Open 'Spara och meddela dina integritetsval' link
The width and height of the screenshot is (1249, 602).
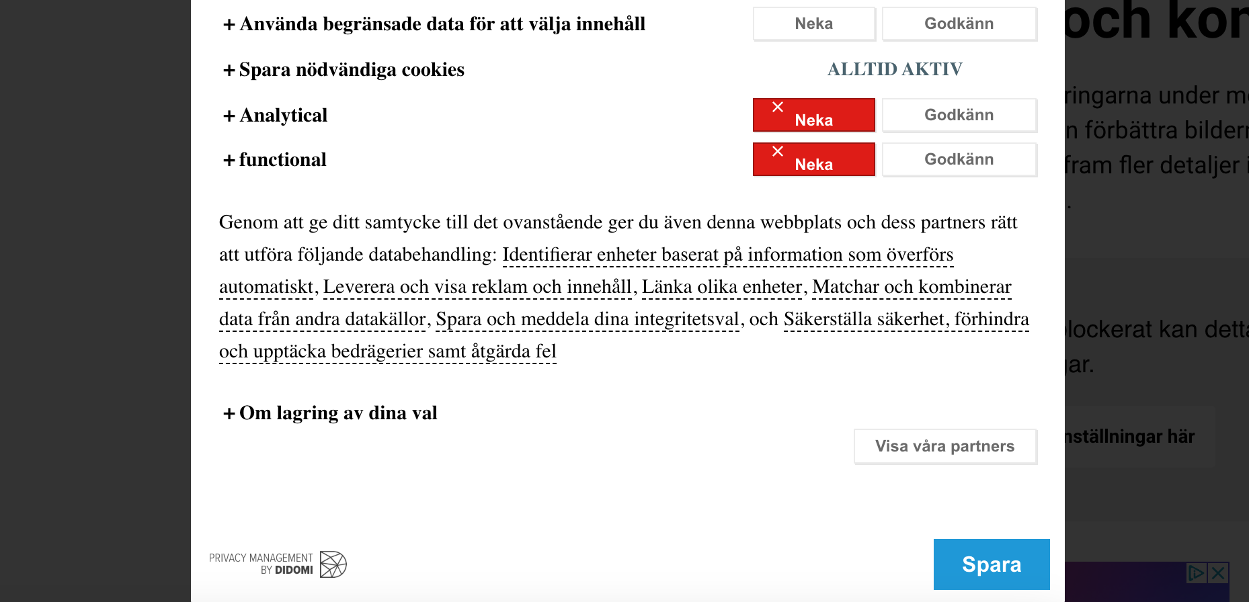[x=588, y=319]
